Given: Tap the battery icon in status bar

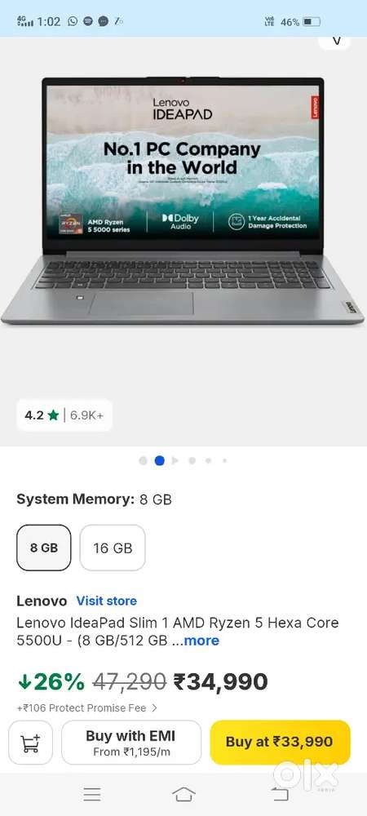Looking at the screenshot, I should pos(312,22).
